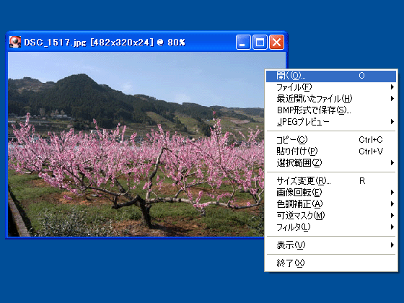Open the 画像回転(E) submenu
This screenshot has width=404, height=303.
(x=331, y=193)
